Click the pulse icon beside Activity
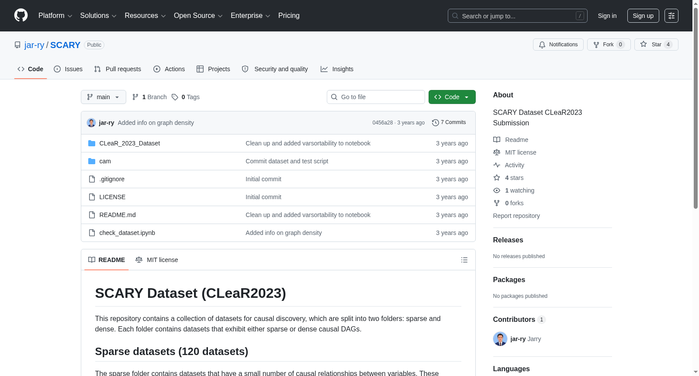 [x=497, y=165]
